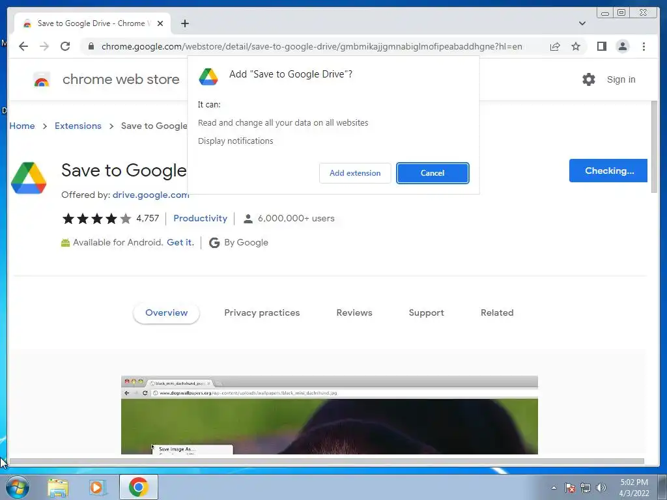Click the Get it. Android link

click(180, 242)
